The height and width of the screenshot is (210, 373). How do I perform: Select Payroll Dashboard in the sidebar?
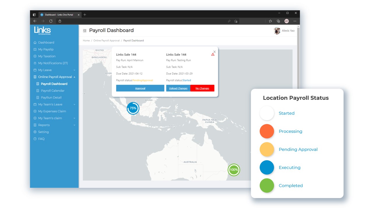(x=54, y=84)
